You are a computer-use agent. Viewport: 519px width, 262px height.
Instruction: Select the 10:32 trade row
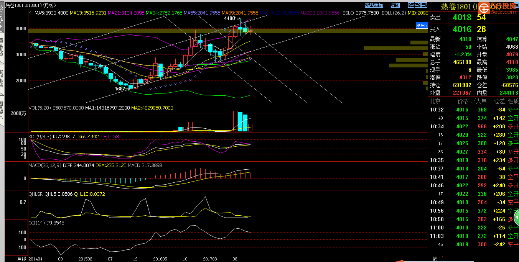click(474, 110)
